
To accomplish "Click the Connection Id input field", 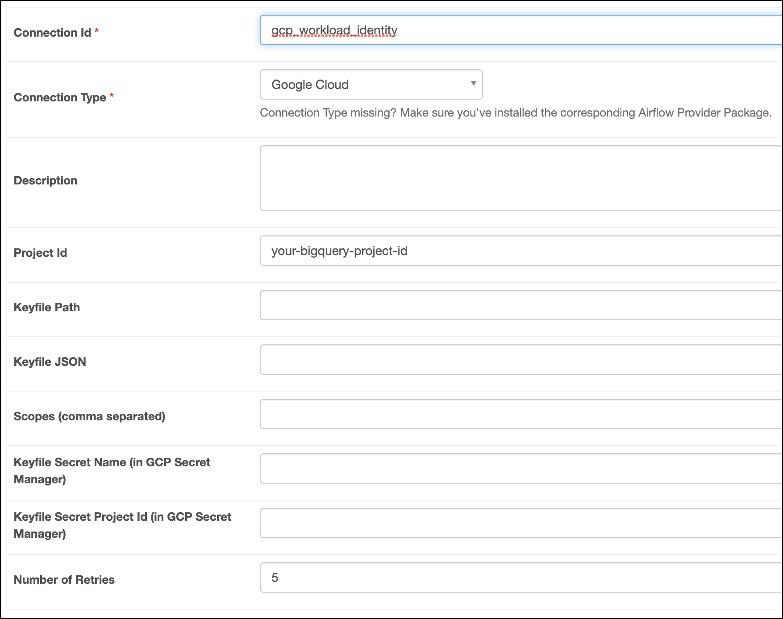I will (x=491, y=30).
